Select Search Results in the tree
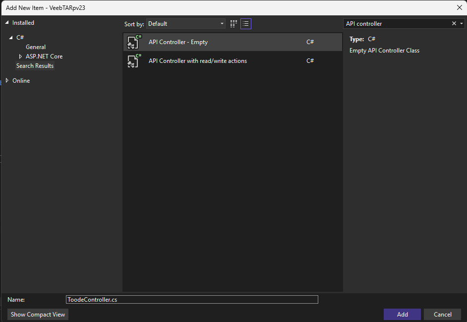This screenshot has width=467, height=322. click(35, 66)
